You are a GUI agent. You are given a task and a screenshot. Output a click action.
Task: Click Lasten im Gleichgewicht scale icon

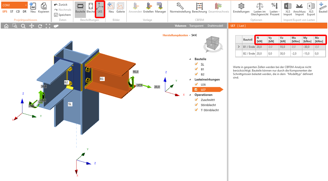260,8
